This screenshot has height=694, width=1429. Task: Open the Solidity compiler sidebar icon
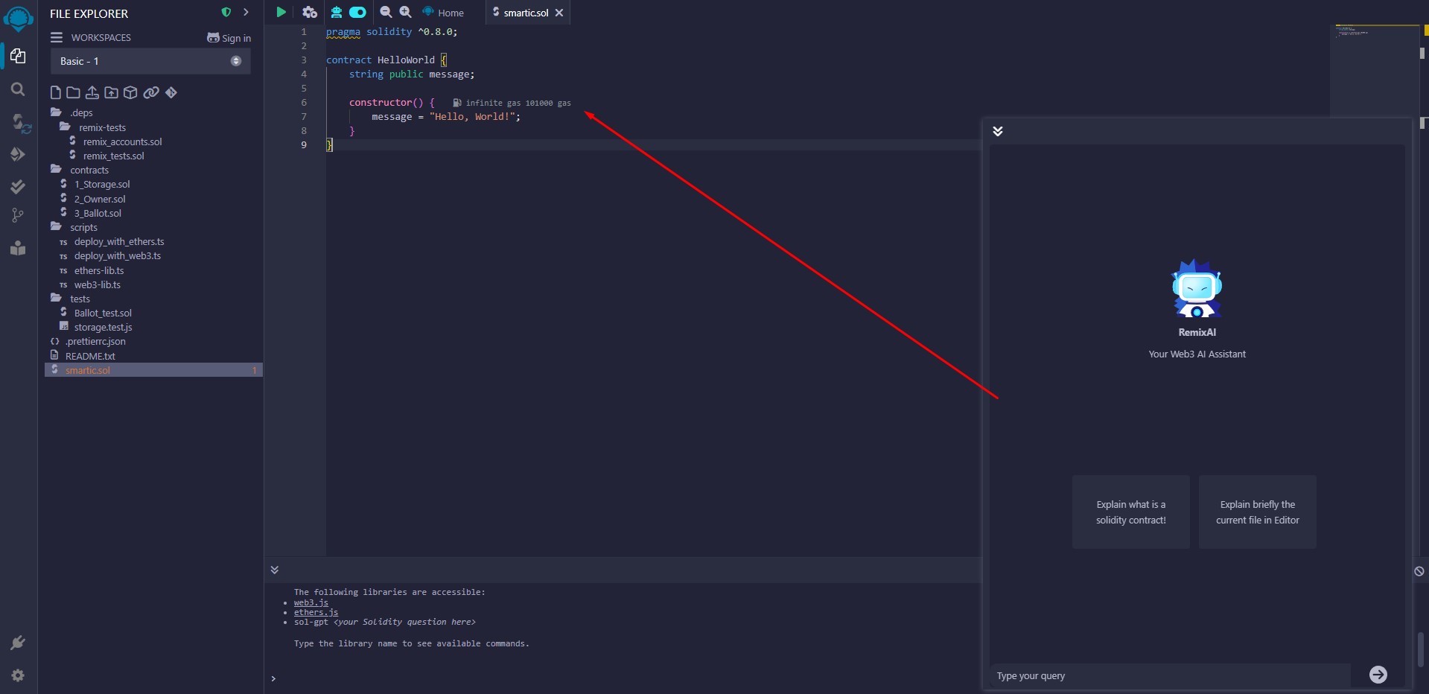tap(19, 122)
